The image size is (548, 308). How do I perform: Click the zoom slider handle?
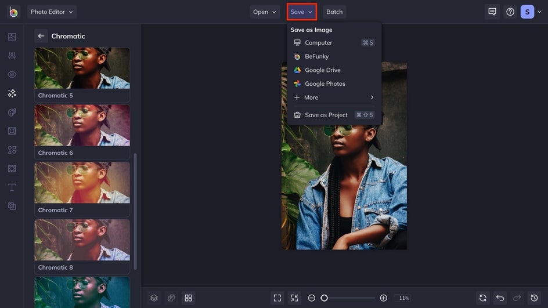325,298
